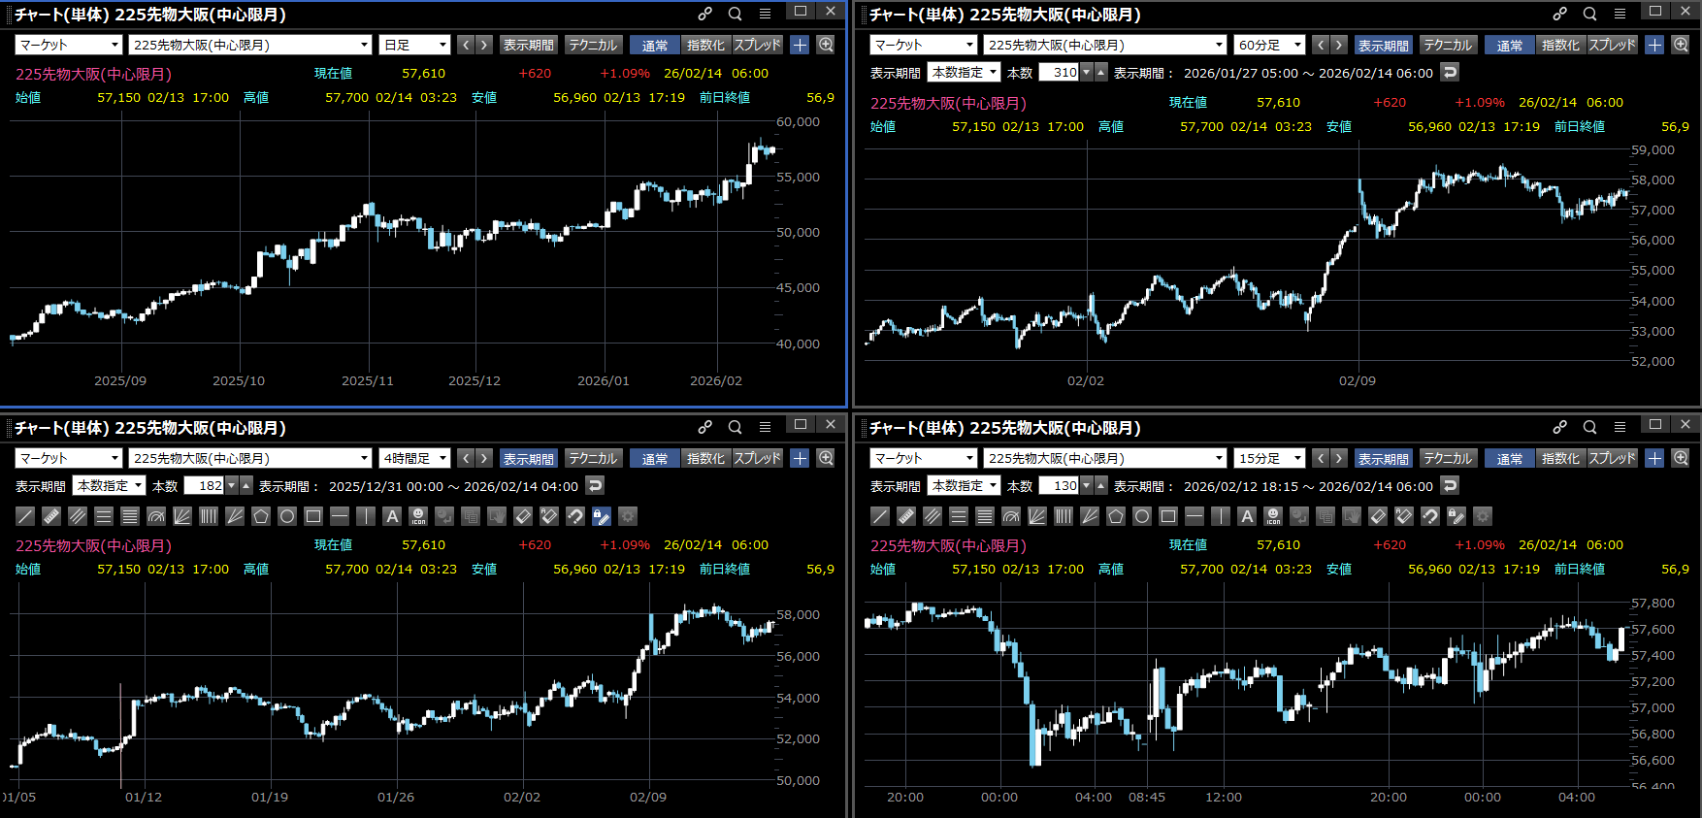Toggle スプレッド mode in top-right chart
This screenshot has width=1702, height=818.
1612,45
